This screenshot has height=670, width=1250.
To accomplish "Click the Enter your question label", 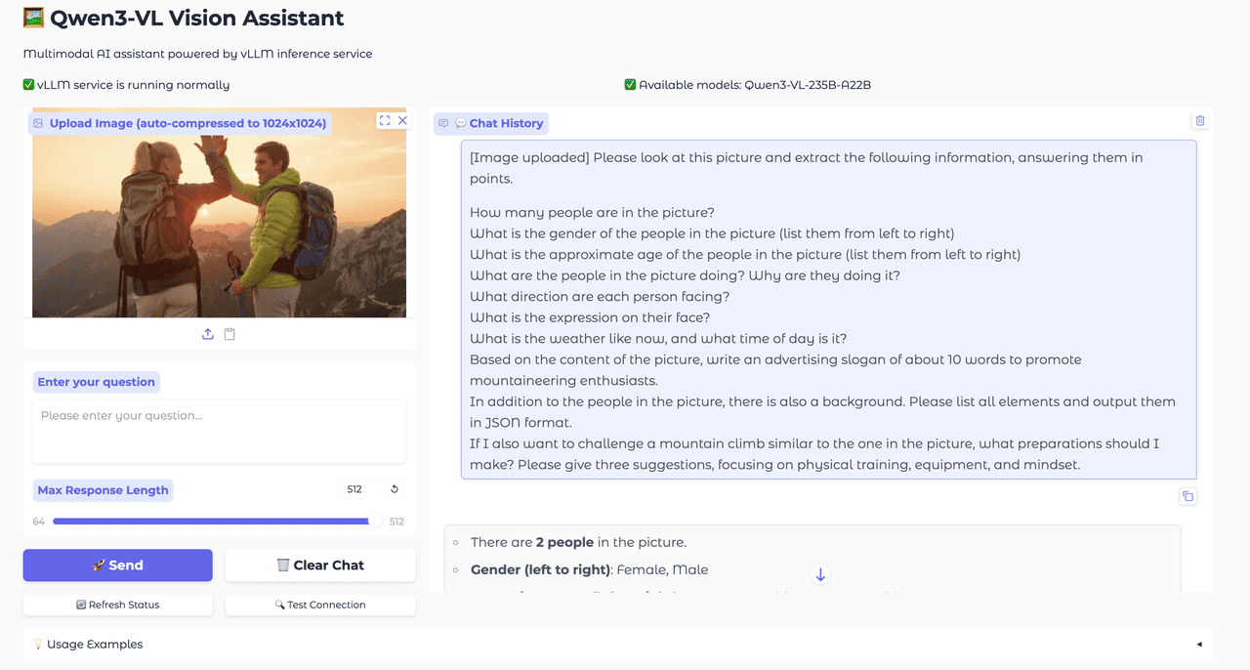I will (96, 382).
